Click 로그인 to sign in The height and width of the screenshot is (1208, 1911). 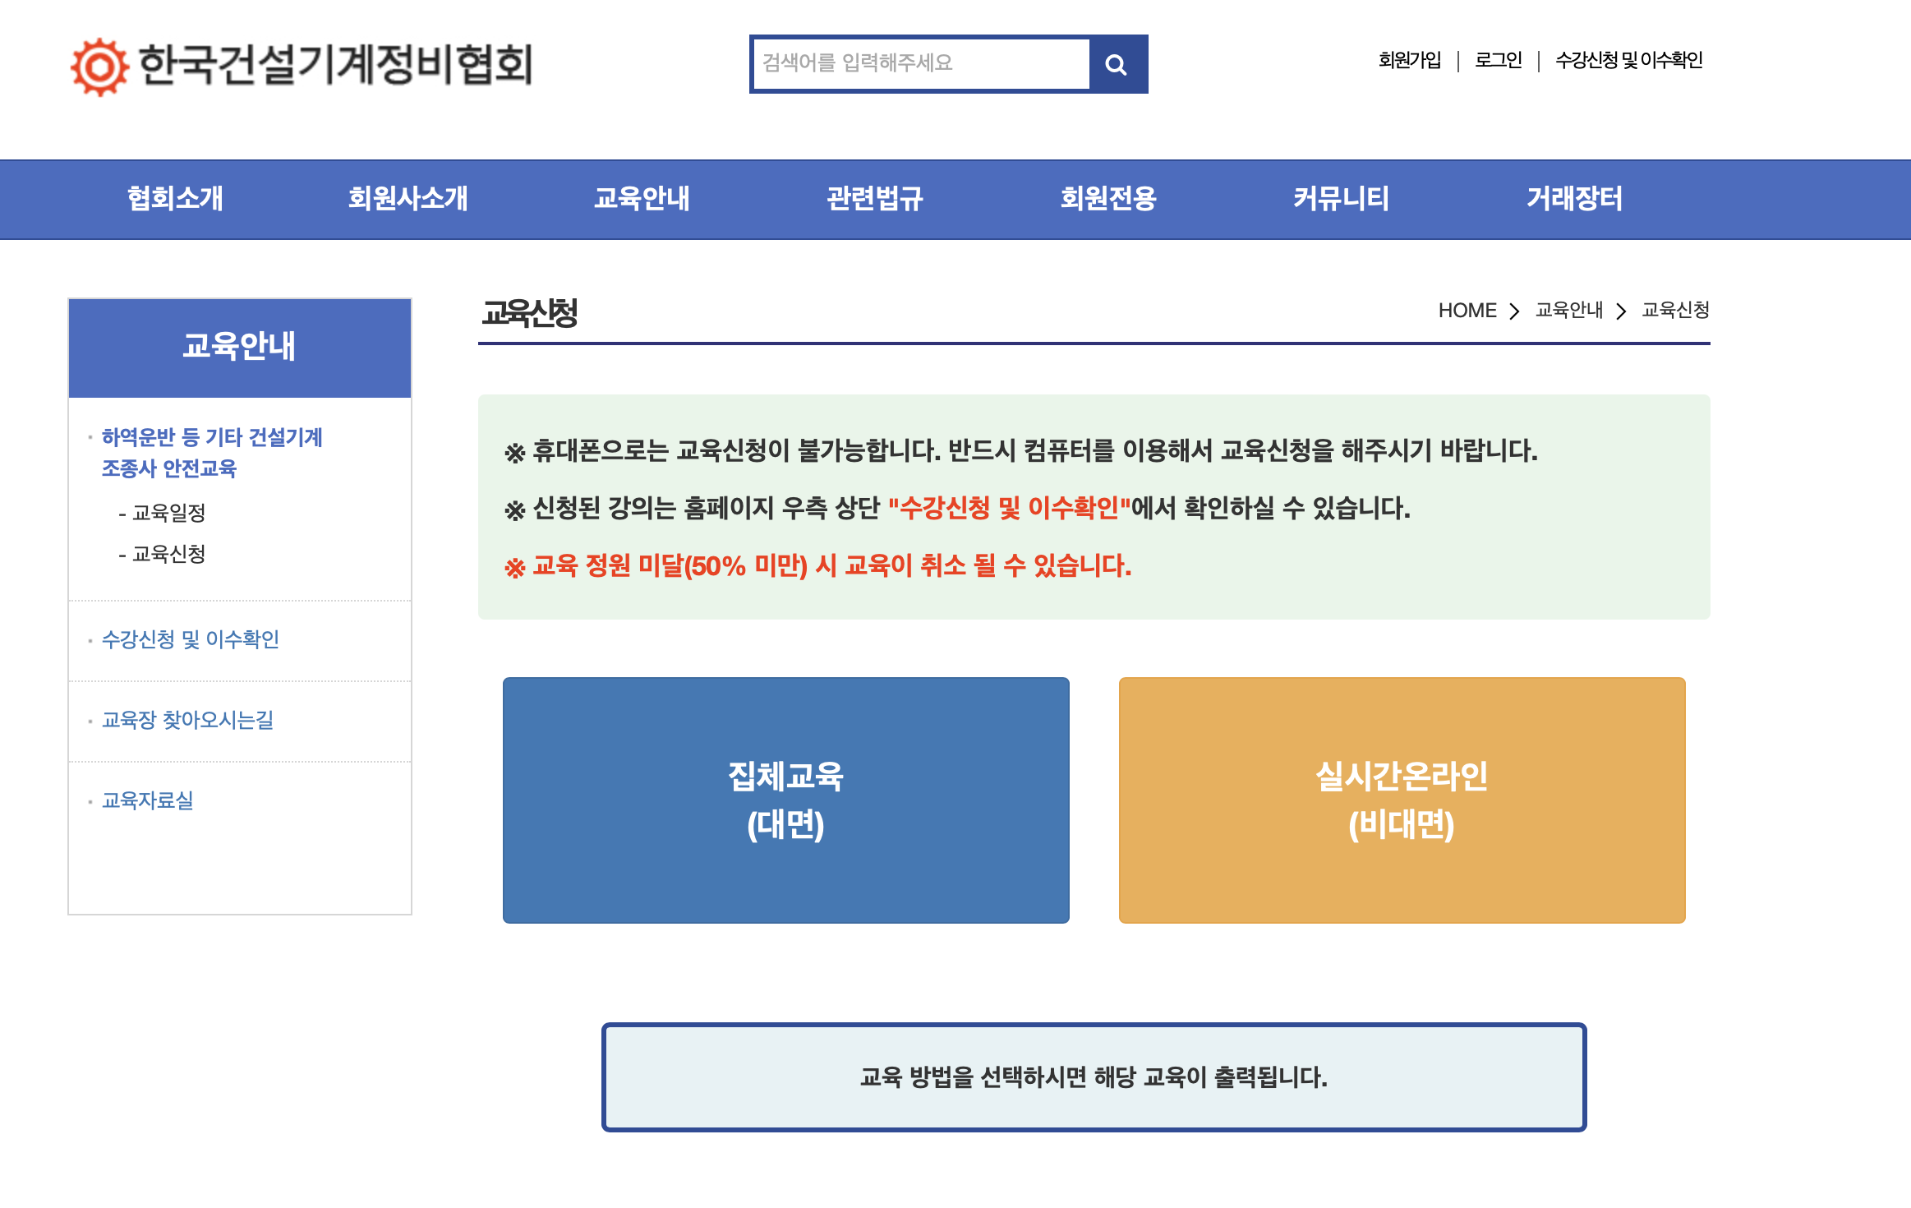tap(1499, 61)
